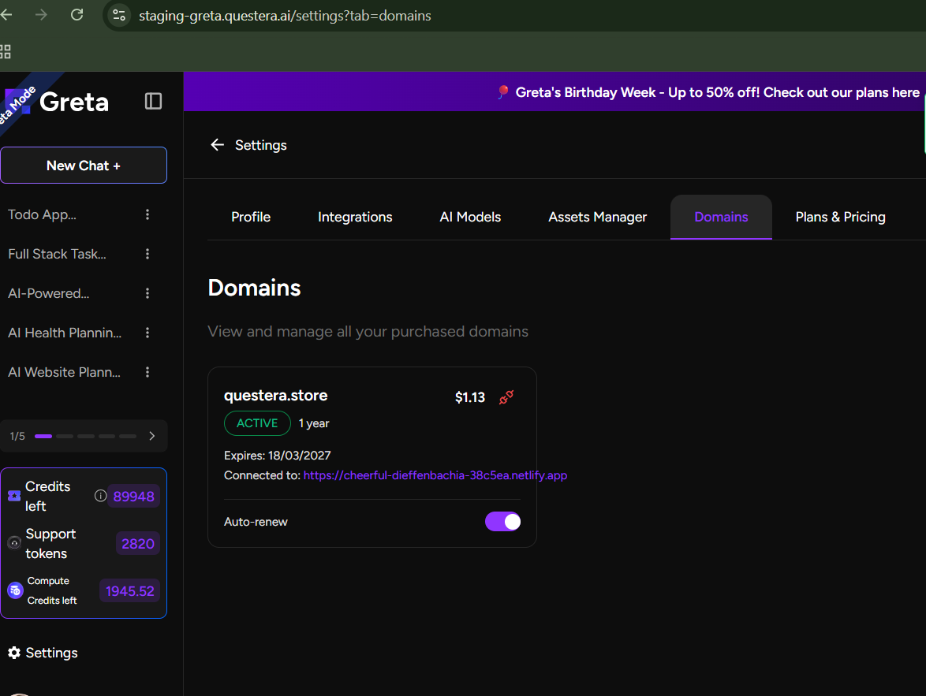
Task: Open the Full Stack Task... chat
Action: tap(58, 255)
